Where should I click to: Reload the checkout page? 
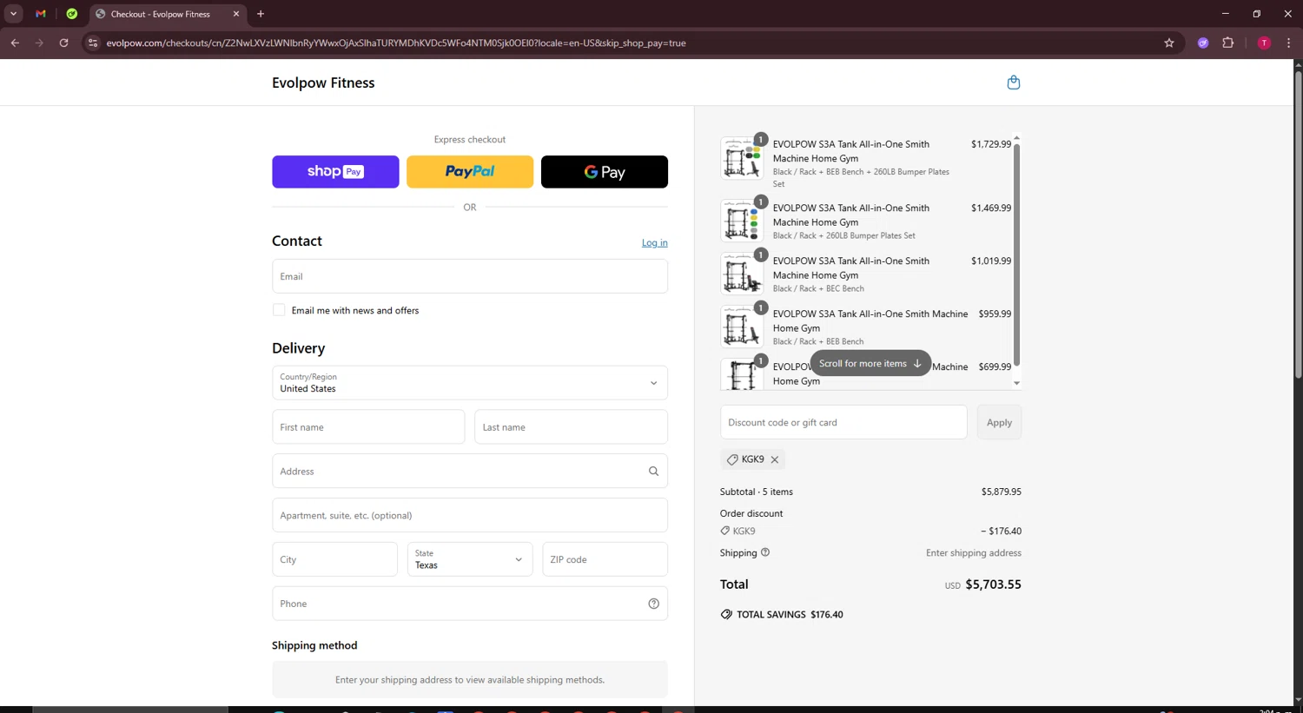[63, 43]
